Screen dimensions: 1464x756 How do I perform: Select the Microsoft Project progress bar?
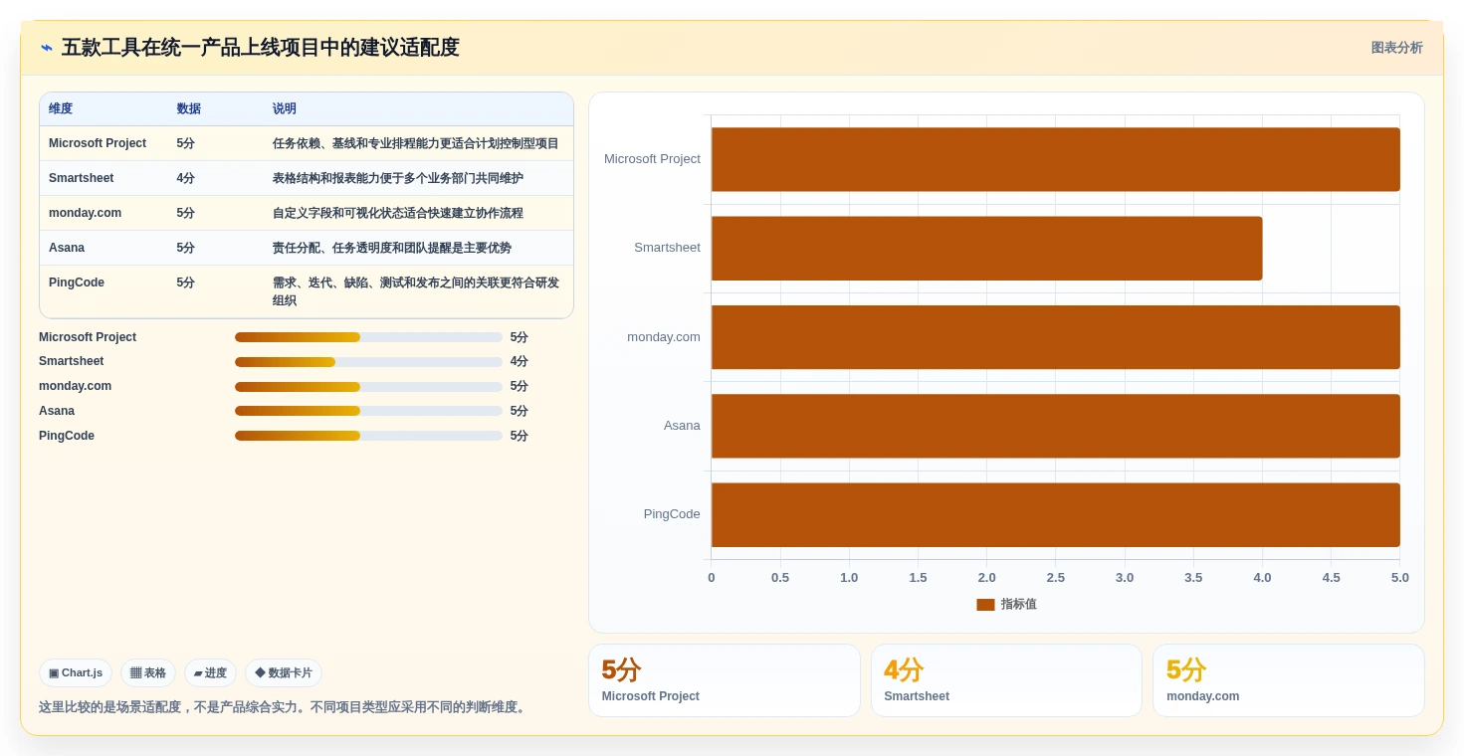click(368, 337)
